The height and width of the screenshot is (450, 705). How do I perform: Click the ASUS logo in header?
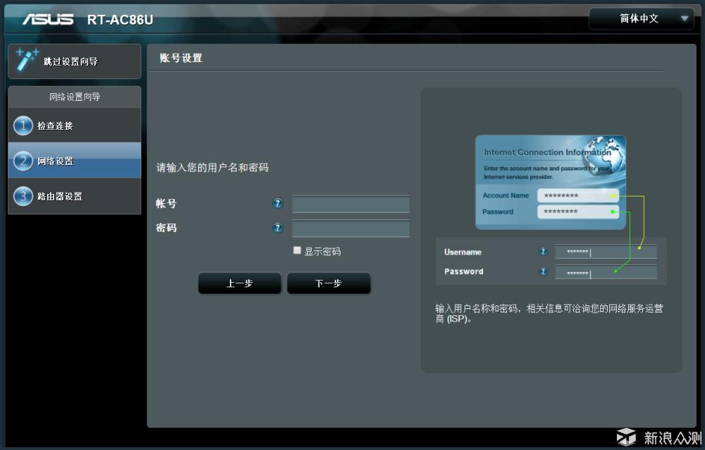click(x=48, y=19)
